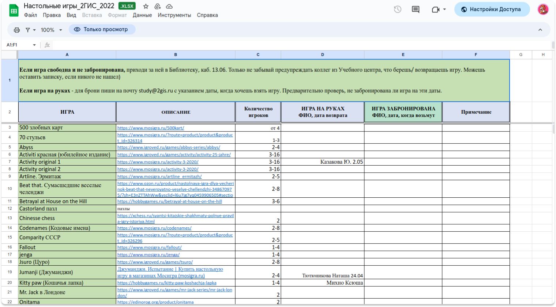The image size is (556, 307).
Task: Open the Google Sheets home icon
Action: 14,11
